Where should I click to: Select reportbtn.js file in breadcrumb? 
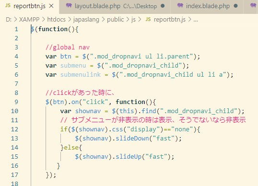[170, 20]
